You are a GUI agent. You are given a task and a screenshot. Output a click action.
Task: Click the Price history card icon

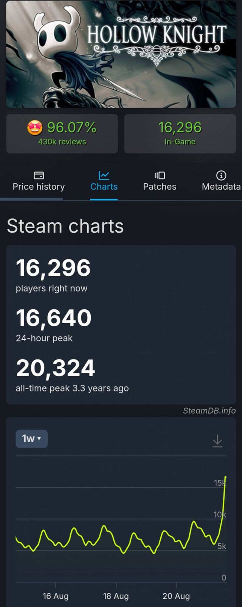tap(38, 175)
